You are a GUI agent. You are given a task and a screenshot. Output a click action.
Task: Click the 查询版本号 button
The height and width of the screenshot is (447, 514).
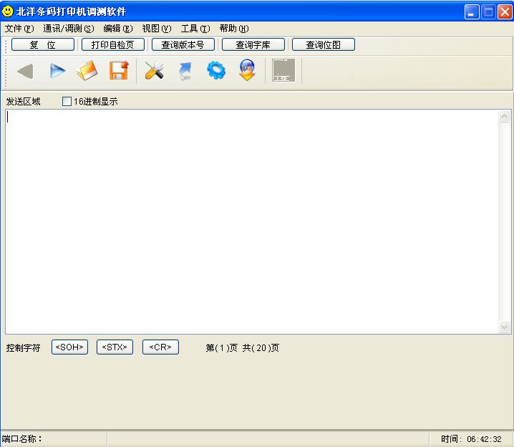click(183, 44)
